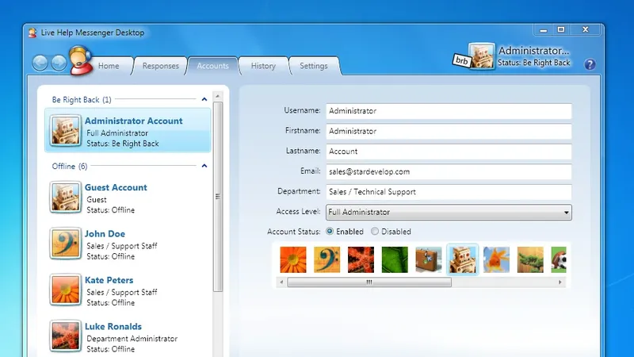The height and width of the screenshot is (357, 634).
Task: Choose the red starfish account picture
Action: tap(361, 259)
